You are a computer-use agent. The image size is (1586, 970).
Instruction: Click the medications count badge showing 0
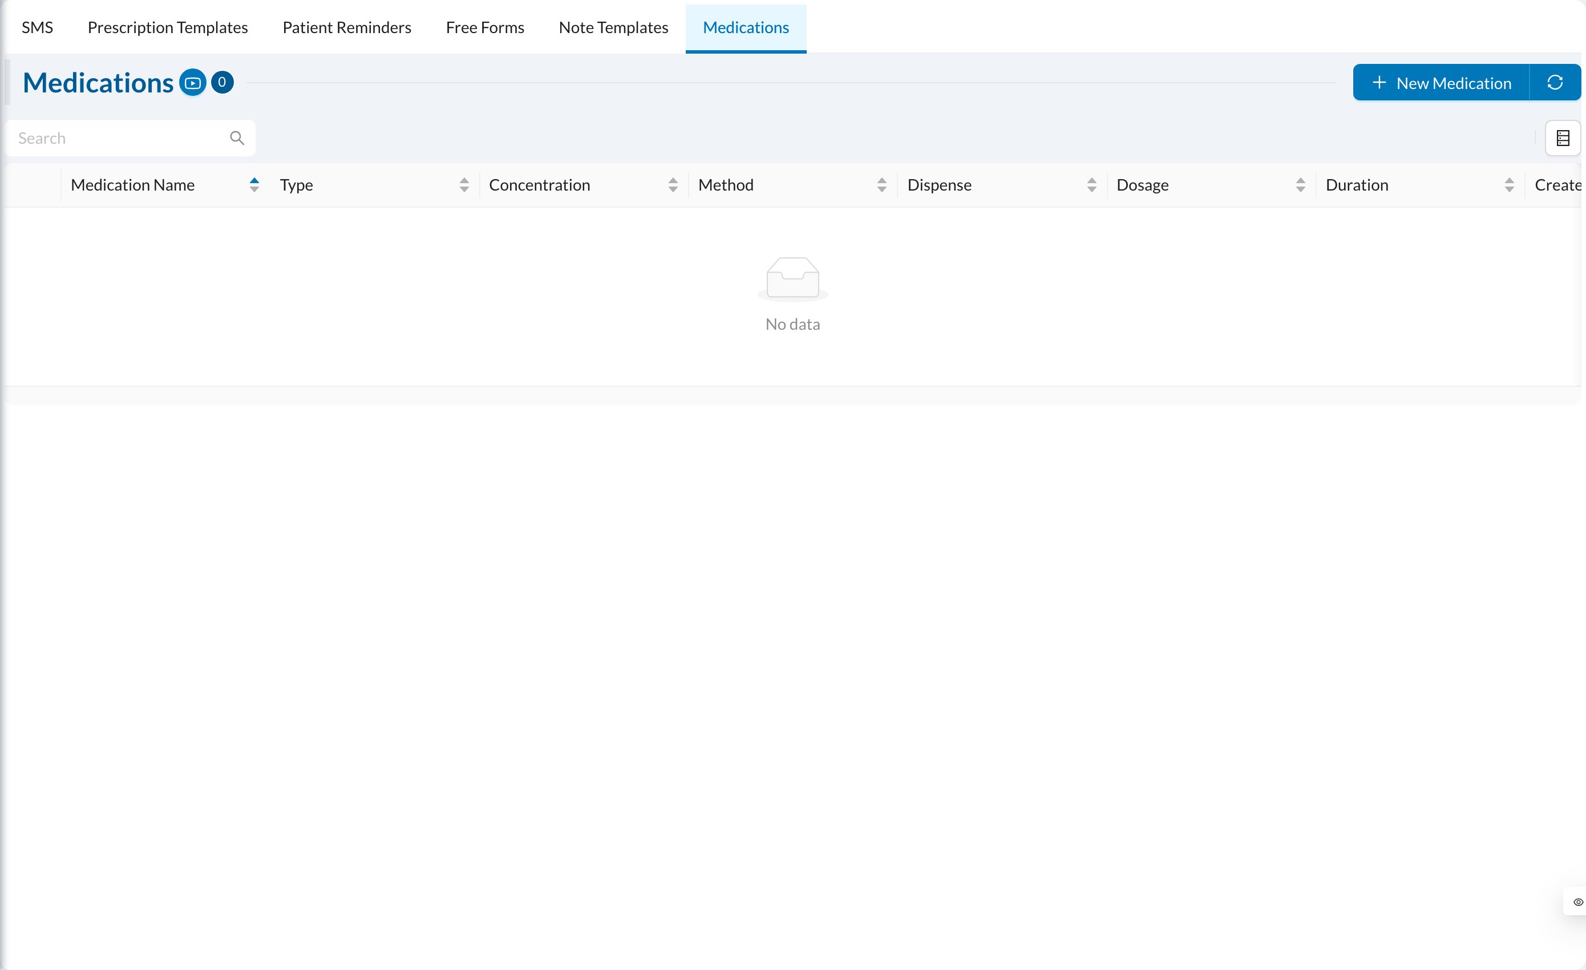[222, 82]
